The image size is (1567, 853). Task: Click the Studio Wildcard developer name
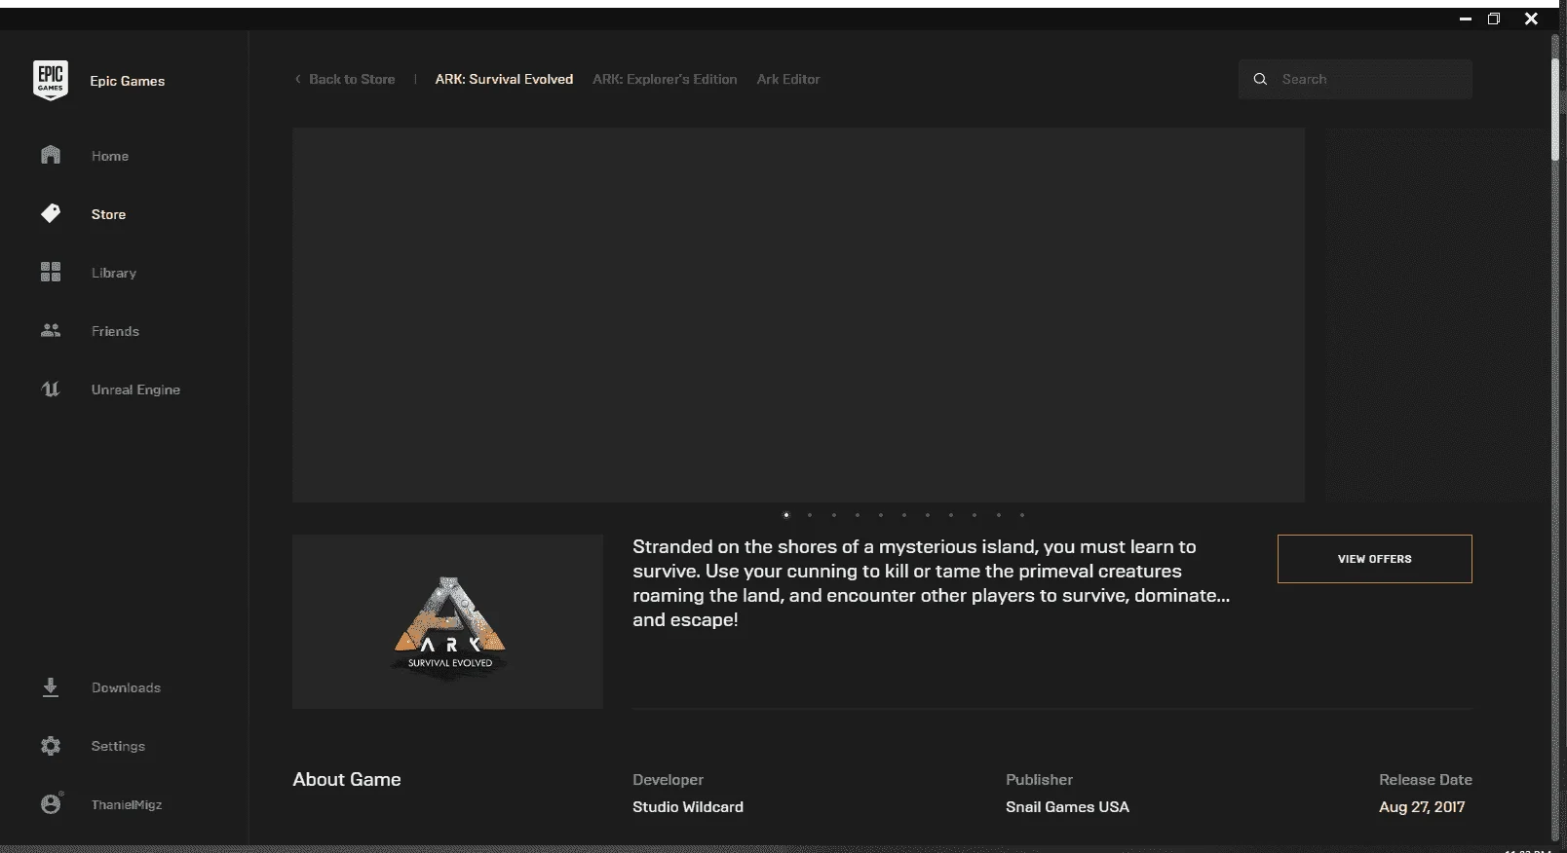688,806
